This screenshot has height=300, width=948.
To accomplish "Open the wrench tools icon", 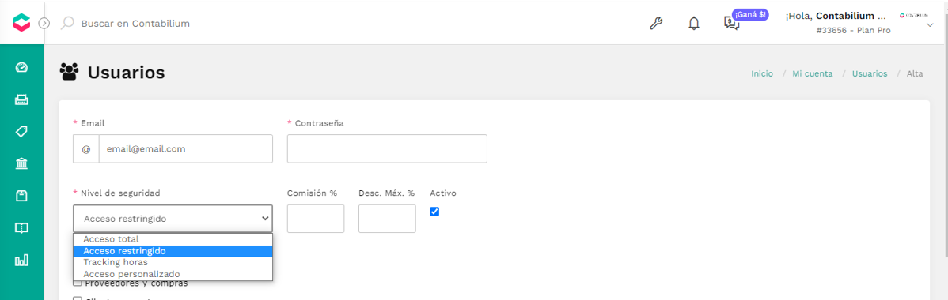I will pos(656,24).
